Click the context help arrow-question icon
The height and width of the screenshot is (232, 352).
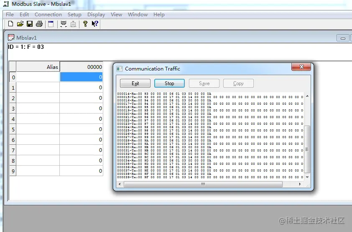point(95,24)
